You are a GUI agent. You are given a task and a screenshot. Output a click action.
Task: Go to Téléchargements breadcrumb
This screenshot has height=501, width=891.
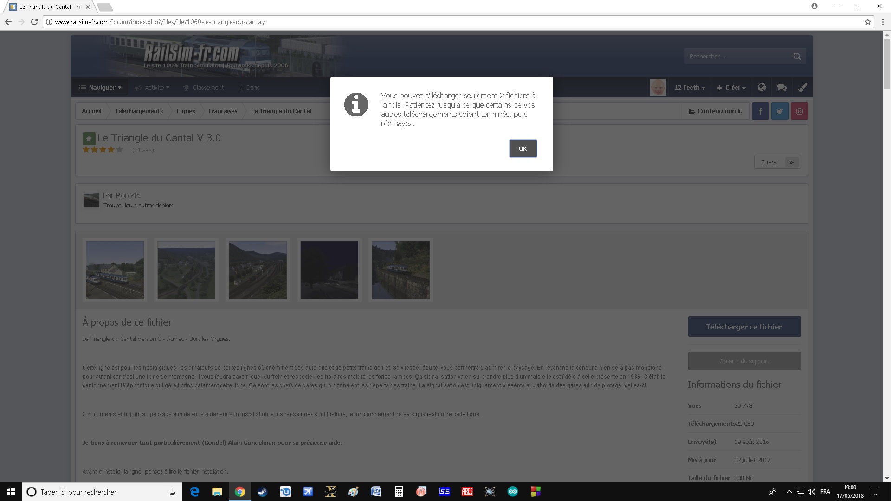[139, 111]
